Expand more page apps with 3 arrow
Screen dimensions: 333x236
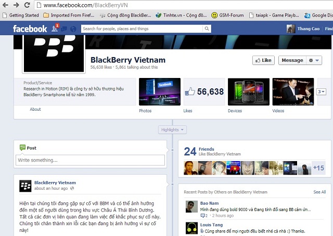click(x=322, y=92)
